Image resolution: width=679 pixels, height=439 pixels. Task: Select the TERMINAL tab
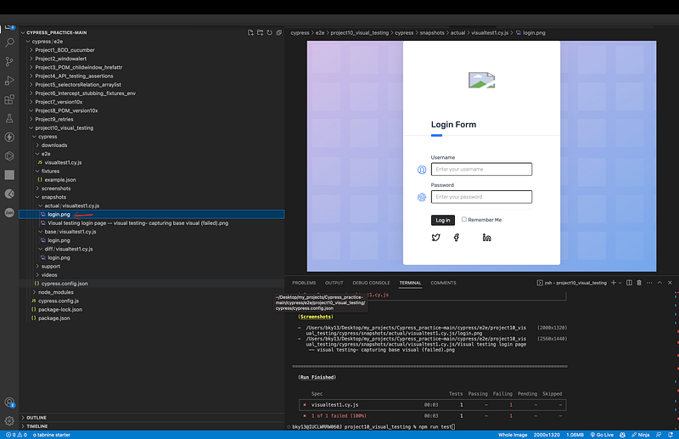(410, 283)
